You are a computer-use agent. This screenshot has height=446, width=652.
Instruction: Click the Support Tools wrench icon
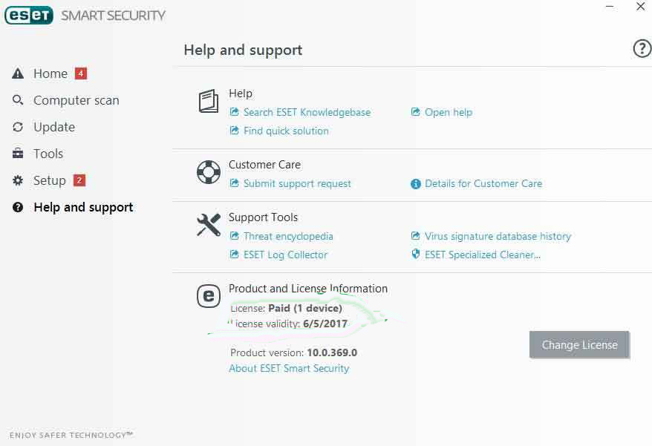click(209, 225)
